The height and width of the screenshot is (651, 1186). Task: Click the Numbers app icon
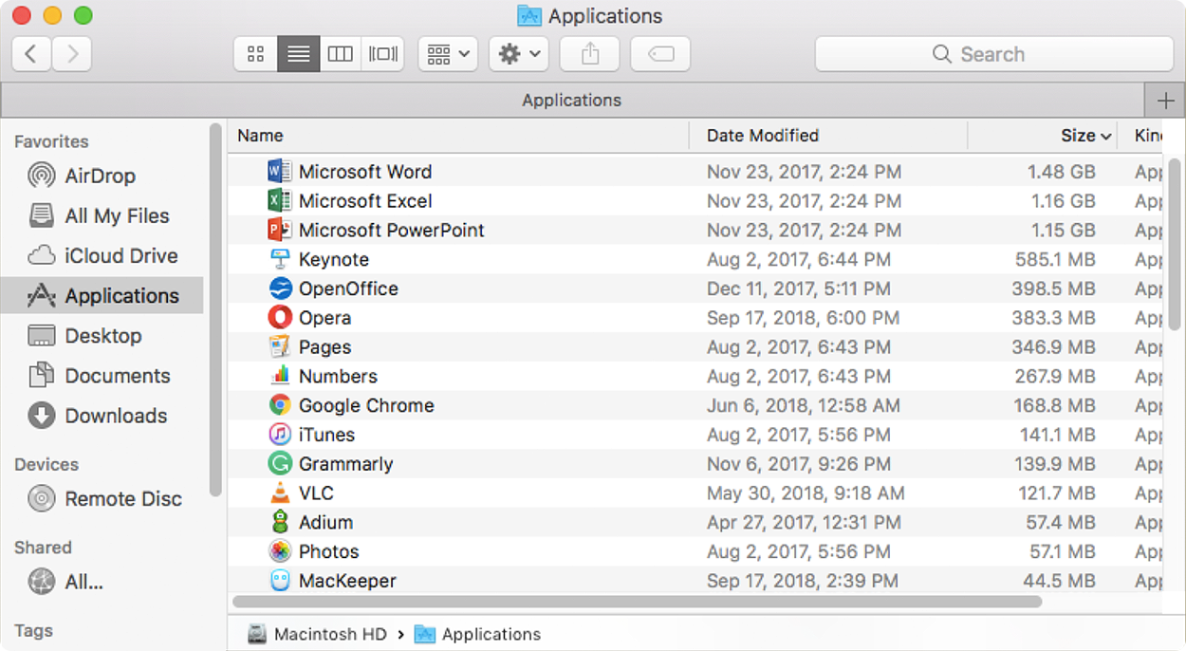point(279,376)
